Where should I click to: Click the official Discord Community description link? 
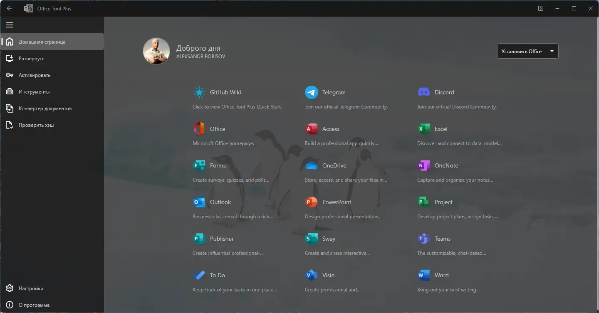coord(457,107)
